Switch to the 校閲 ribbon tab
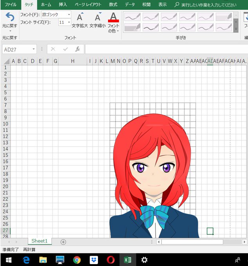The image size is (248, 266). pos(147,5)
